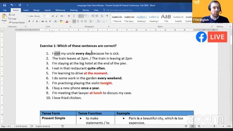Collapse the ribbon with the chevron

click(x=230, y=27)
